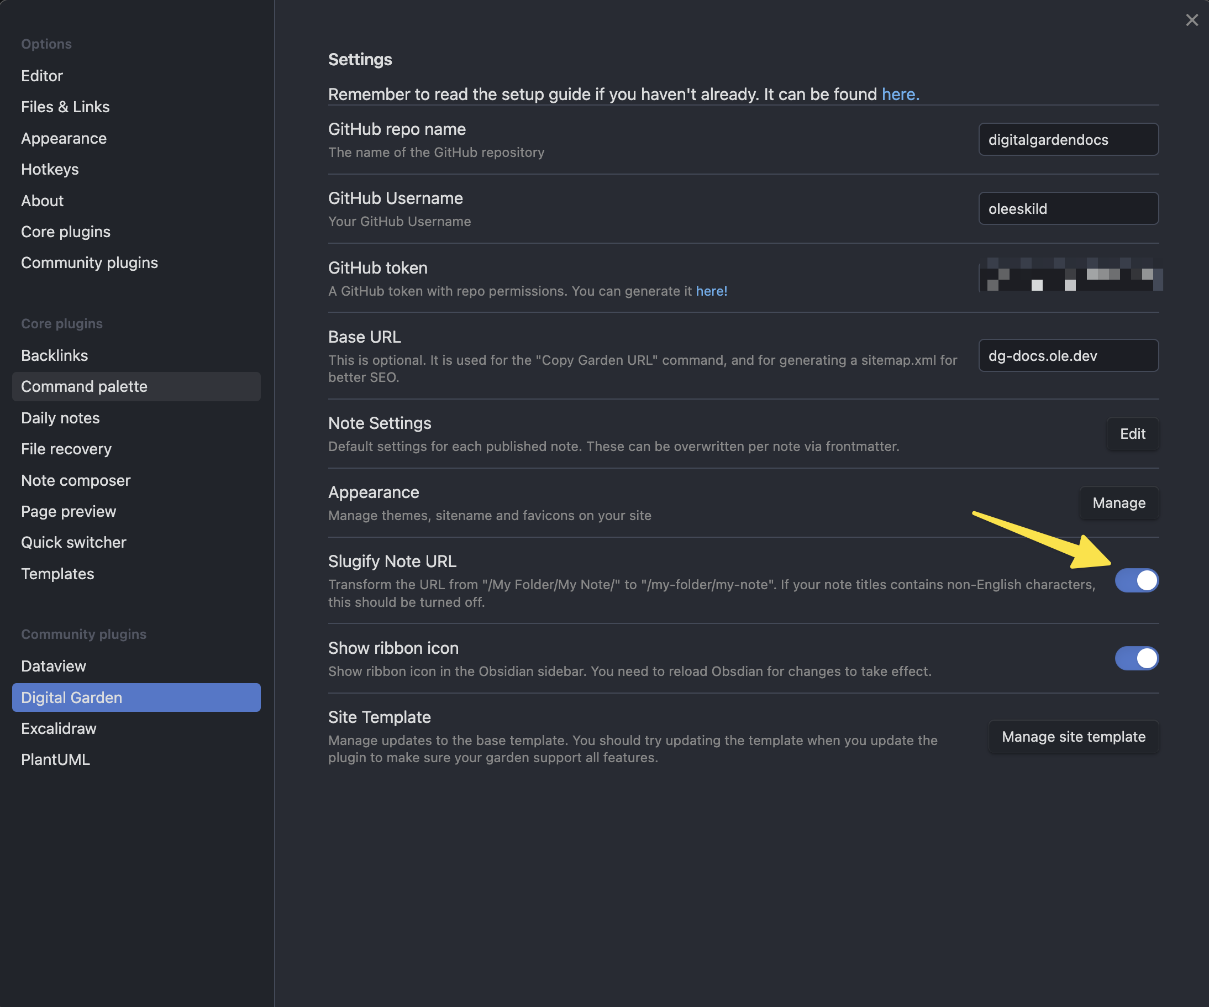Select the Dataview plugin settings
The height and width of the screenshot is (1007, 1209).
pyautogui.click(x=54, y=665)
